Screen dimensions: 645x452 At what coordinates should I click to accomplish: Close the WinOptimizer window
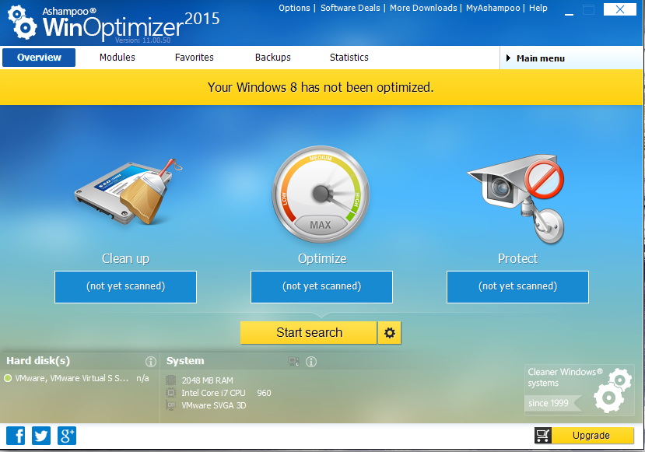[620, 9]
